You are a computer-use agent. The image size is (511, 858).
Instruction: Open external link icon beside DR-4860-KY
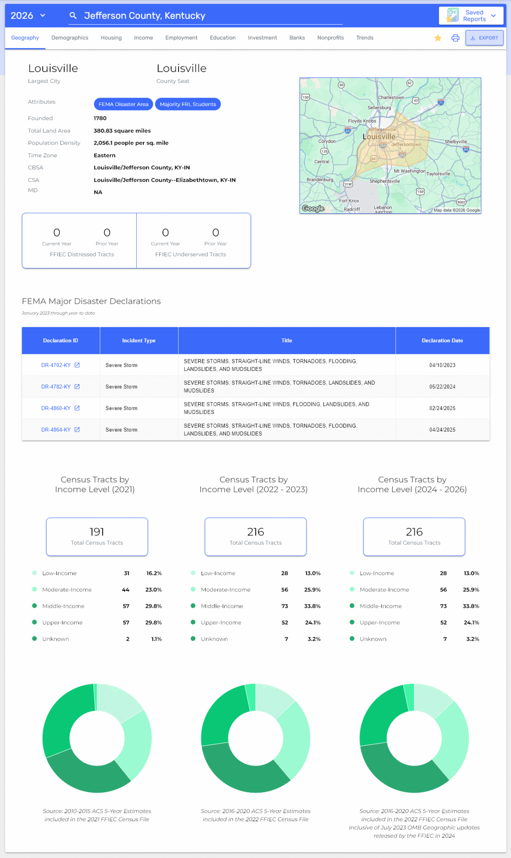click(x=77, y=408)
